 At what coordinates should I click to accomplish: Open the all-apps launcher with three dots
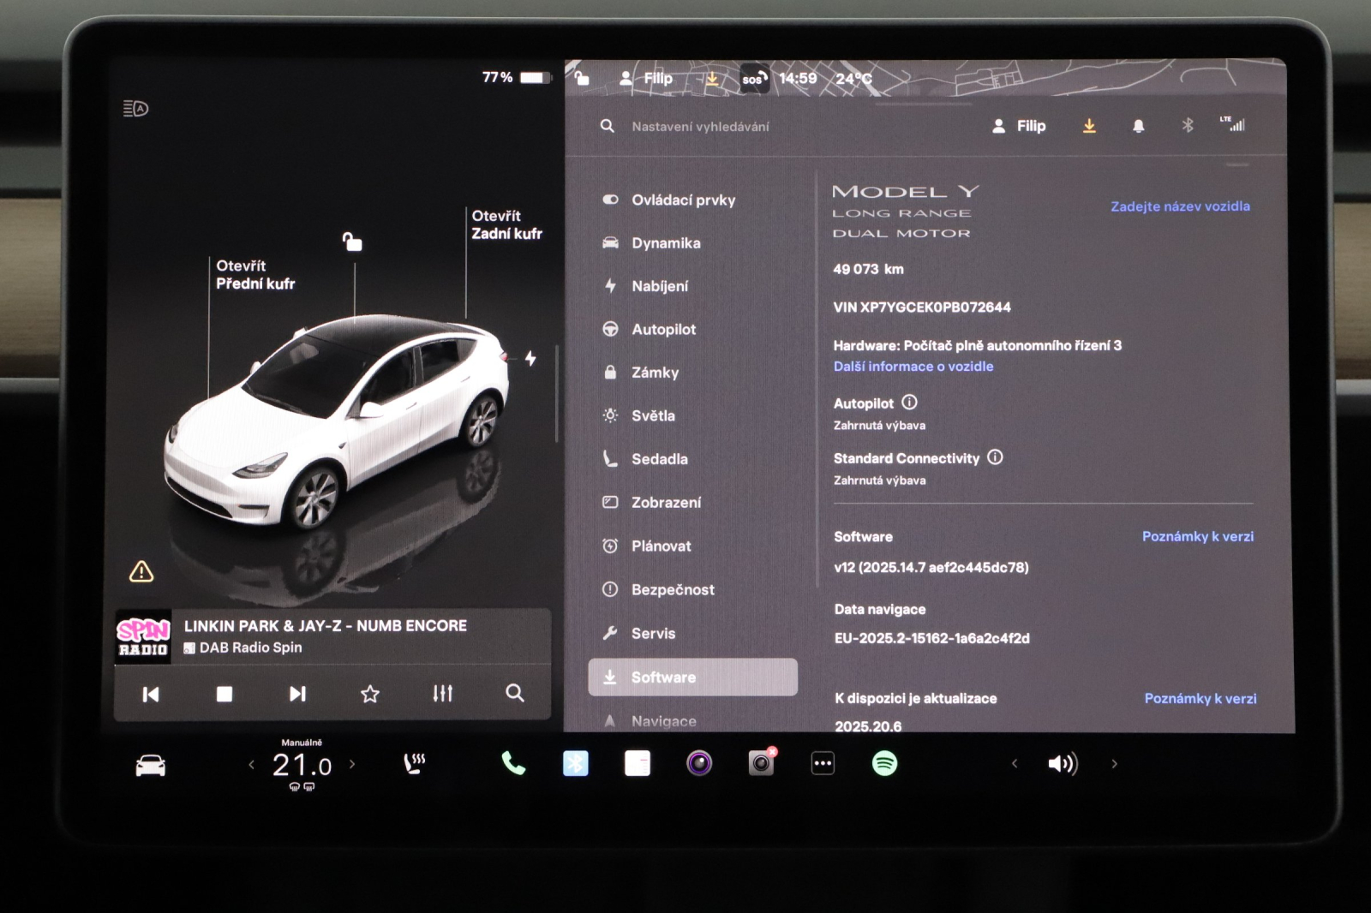pyautogui.click(x=823, y=763)
